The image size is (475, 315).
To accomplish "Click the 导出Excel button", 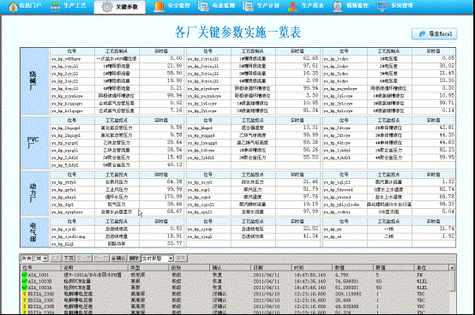I will (434, 34).
